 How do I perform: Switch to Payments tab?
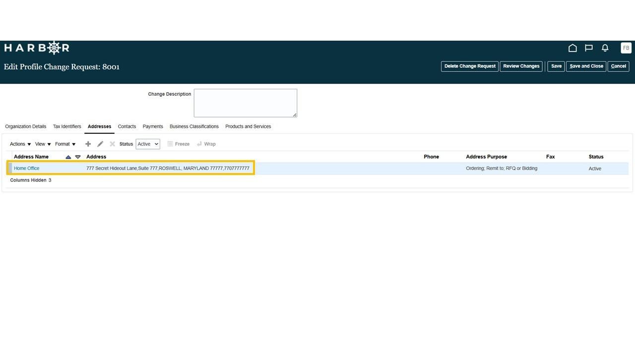[153, 126]
